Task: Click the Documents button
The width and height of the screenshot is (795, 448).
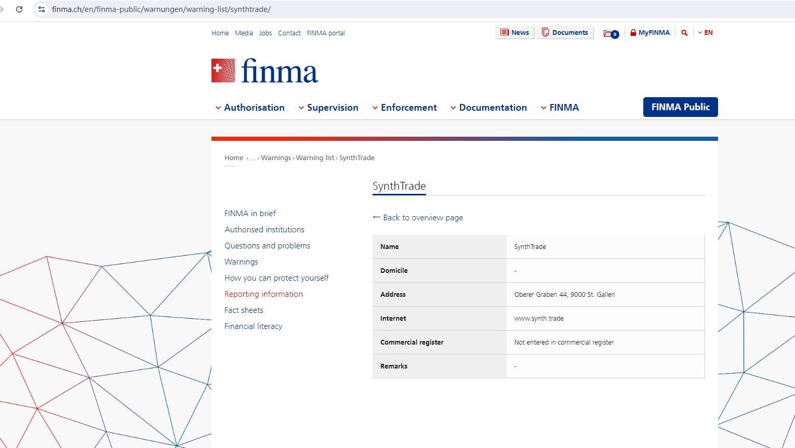Action: coord(565,33)
